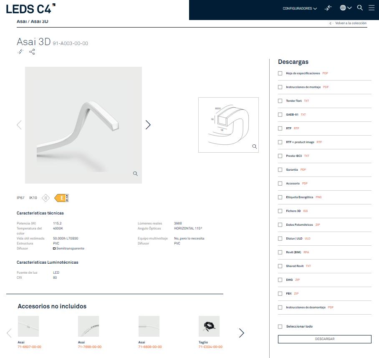Open the compare icon in the header
379x358 pixels.
(328, 8)
